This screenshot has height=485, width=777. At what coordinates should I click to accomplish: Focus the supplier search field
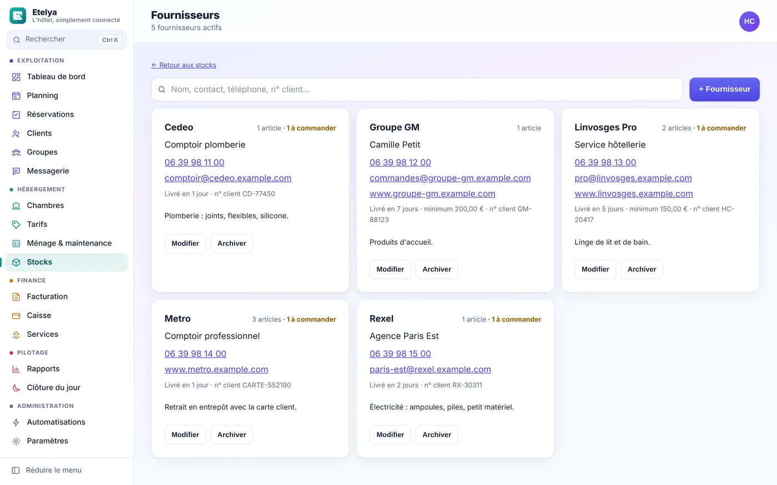[x=417, y=89]
